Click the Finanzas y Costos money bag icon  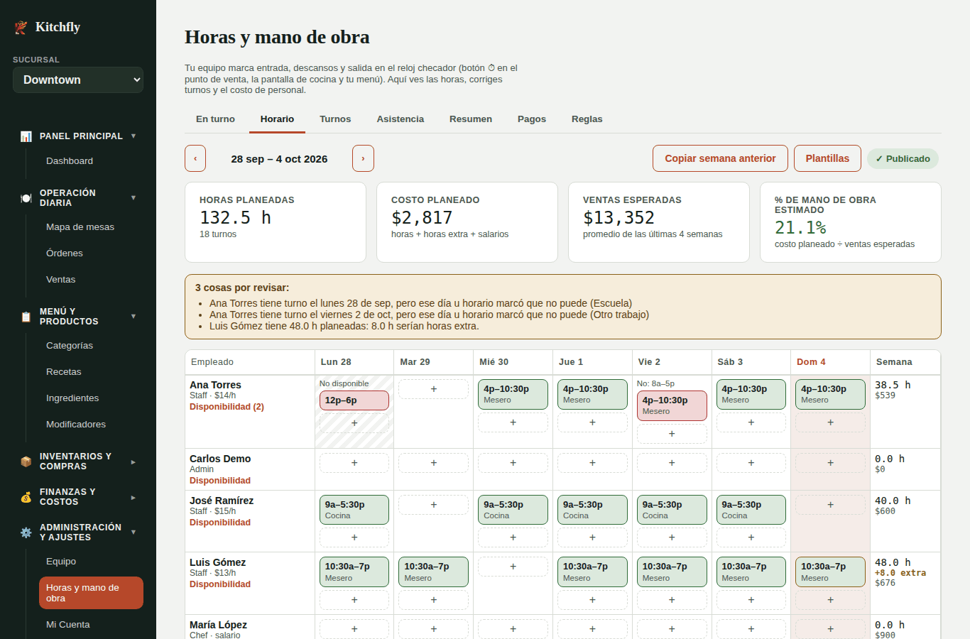26,497
